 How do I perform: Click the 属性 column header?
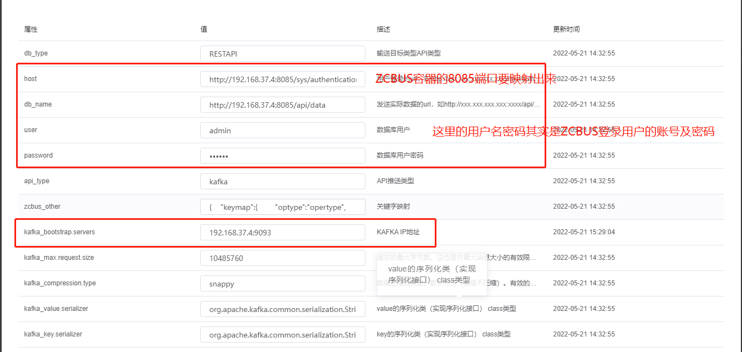(x=31, y=29)
